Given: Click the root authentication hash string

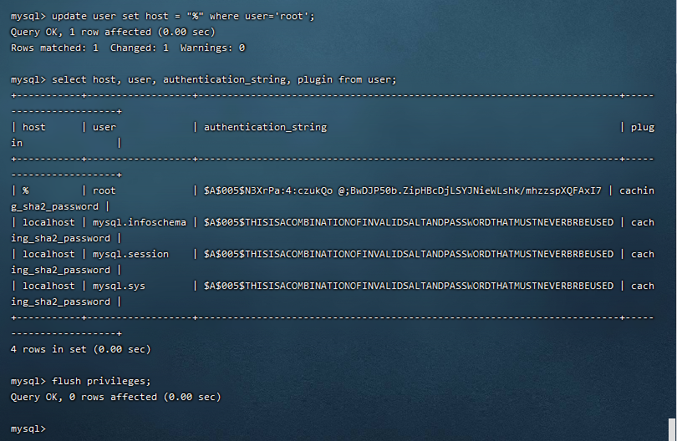Looking at the screenshot, I should tap(402, 190).
